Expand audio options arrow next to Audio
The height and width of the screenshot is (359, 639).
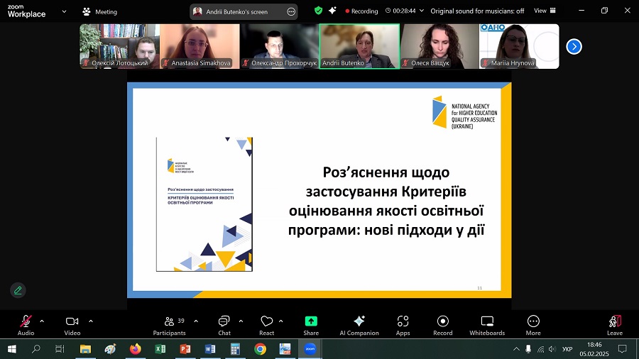pyautogui.click(x=42, y=321)
